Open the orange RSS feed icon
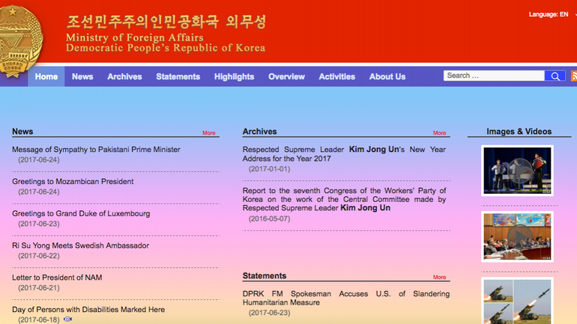Screen dimensions: 577x324 coord(573,76)
